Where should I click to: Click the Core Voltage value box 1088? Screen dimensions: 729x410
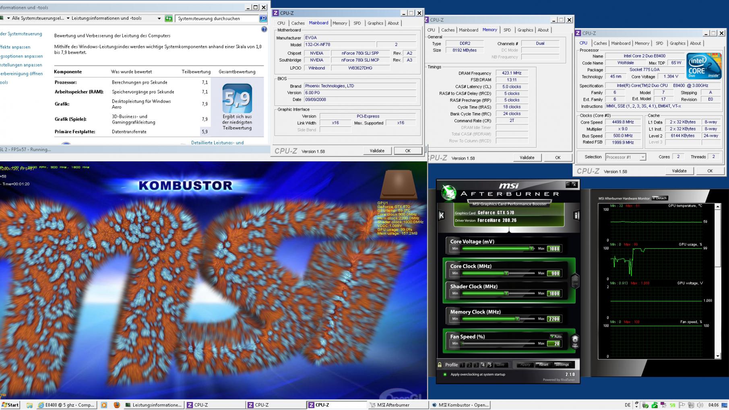point(554,249)
